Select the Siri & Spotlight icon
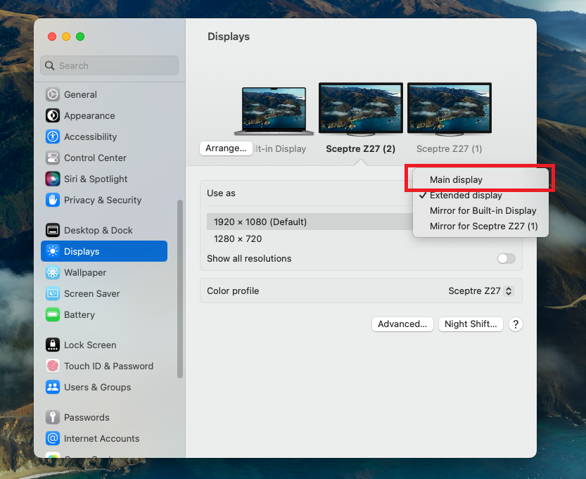Viewport: 586px width, 479px height. pyautogui.click(x=53, y=179)
